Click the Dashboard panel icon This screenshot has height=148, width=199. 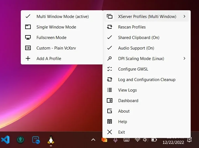(110, 101)
